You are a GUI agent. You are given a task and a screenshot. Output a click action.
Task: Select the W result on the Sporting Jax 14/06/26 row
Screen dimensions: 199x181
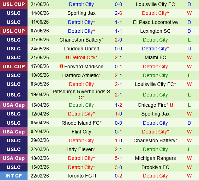(x=189, y=13)
